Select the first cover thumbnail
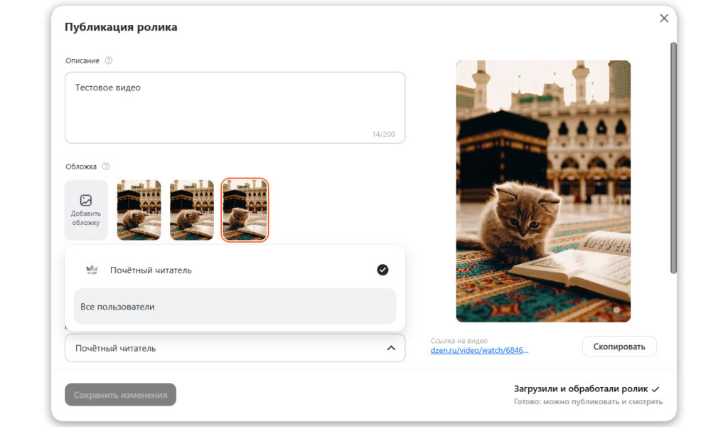 139,210
